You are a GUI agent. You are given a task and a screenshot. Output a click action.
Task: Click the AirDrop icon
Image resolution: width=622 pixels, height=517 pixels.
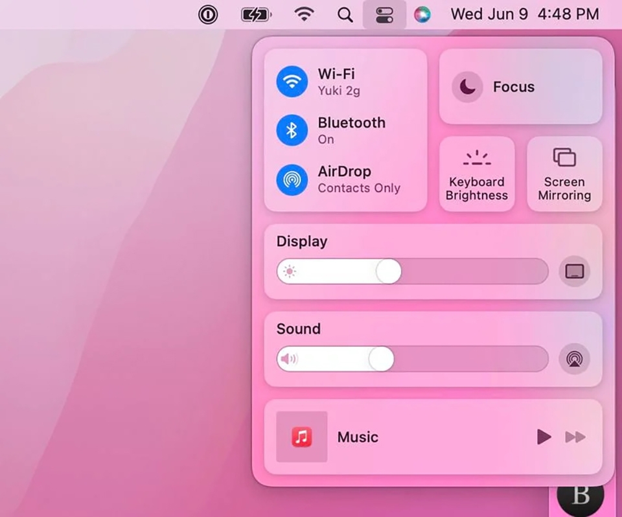click(292, 179)
